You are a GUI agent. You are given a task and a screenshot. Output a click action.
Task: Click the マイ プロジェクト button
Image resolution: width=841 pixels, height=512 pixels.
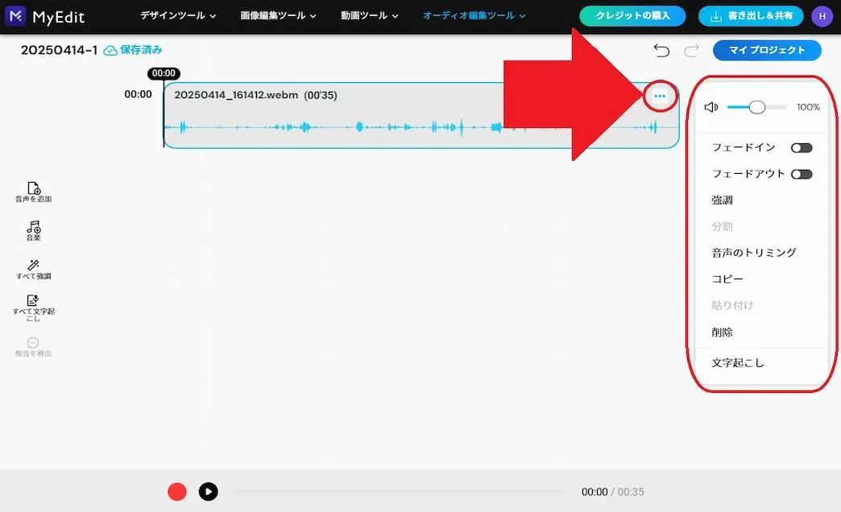pyautogui.click(x=765, y=50)
